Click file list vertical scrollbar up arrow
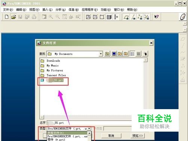Image resolution: width=188 pixels, height=141 pixels. pyautogui.click(x=146, y=60)
